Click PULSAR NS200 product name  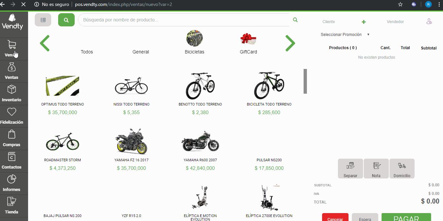(269, 160)
